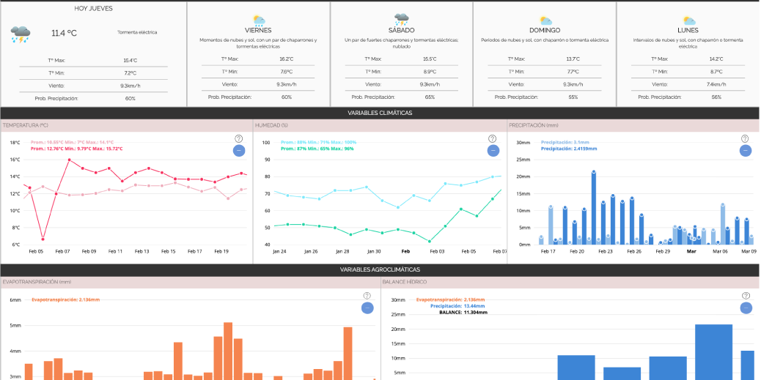Click the SÁBADO storm cloud icon
The height and width of the screenshot is (380, 761).
pos(401,19)
